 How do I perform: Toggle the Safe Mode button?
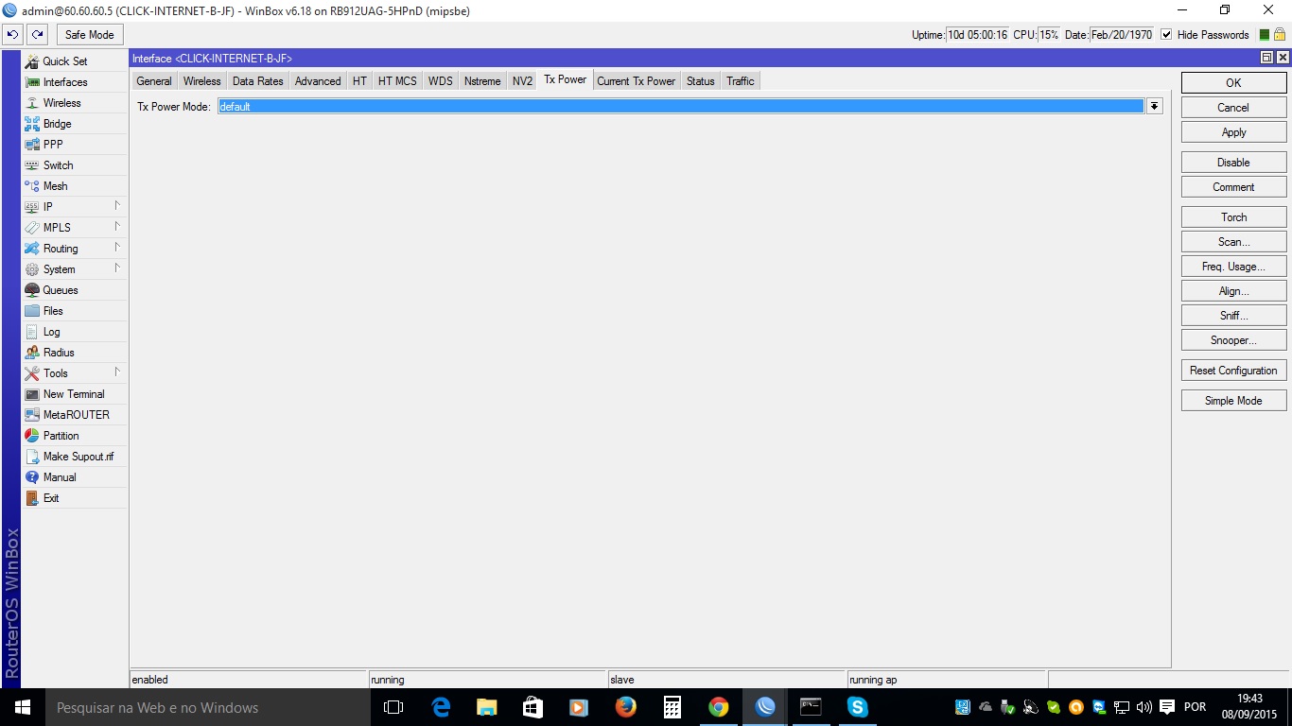pos(90,35)
